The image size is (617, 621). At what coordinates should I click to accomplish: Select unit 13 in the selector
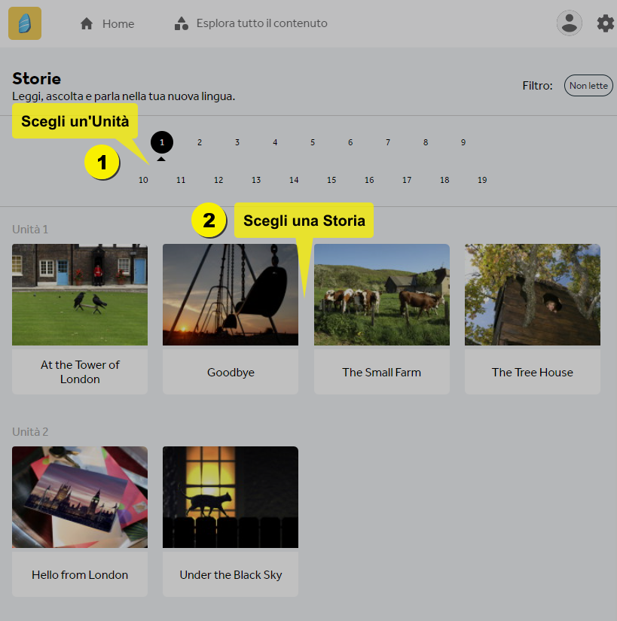[x=256, y=180]
